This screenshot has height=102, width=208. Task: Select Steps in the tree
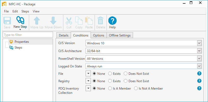pos(18,48)
